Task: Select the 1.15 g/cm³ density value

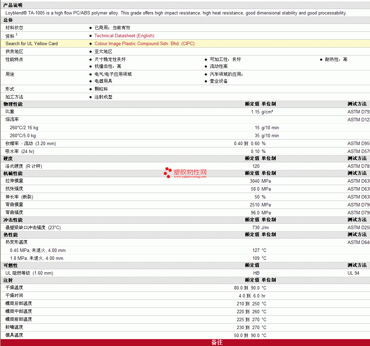Action: point(262,112)
